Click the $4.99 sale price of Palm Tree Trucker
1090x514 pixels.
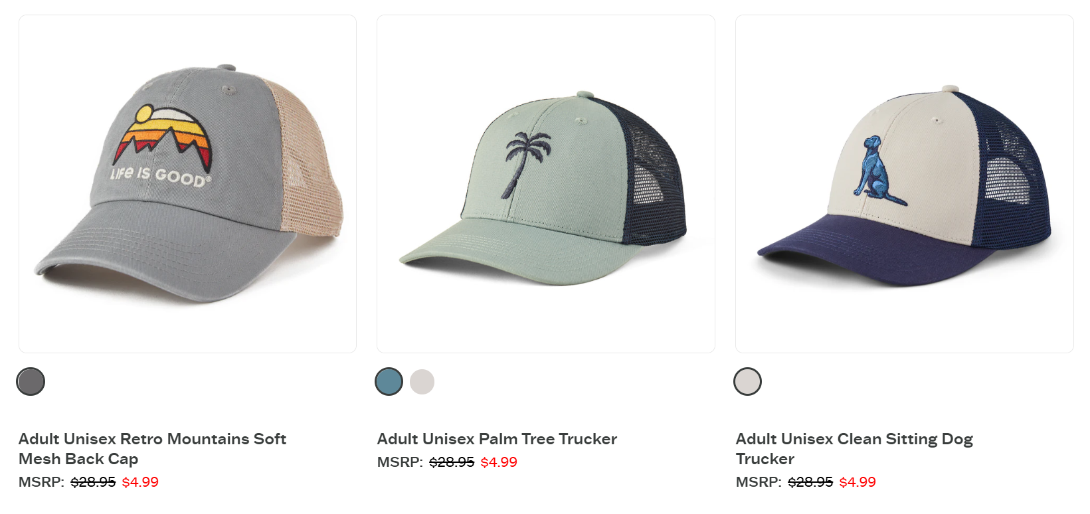[499, 462]
